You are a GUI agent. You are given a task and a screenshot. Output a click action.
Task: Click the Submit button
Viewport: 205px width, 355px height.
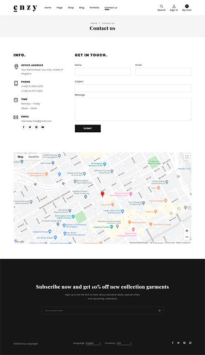coord(88,128)
